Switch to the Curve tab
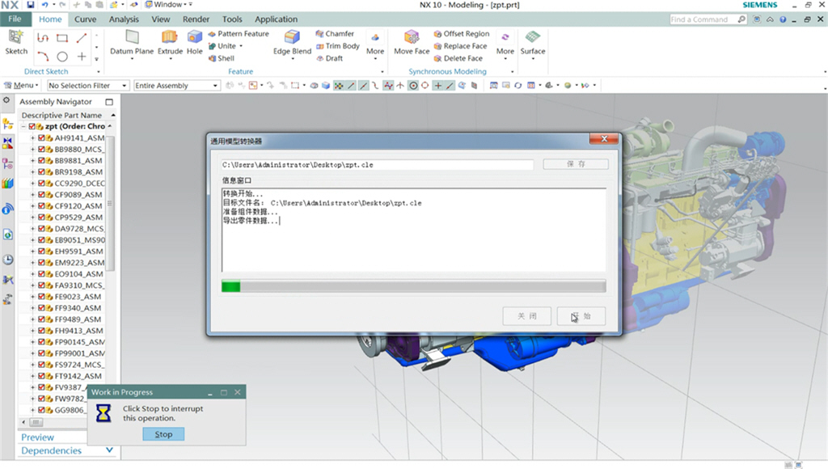The height and width of the screenshot is (469, 828). click(85, 19)
